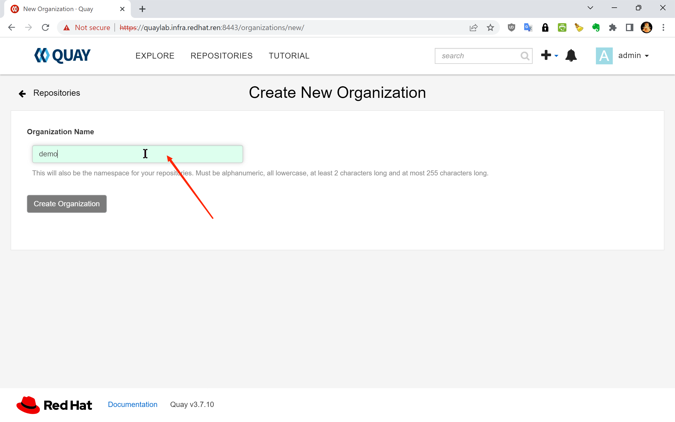Click the search magnifier icon
The image size is (675, 422).
(525, 56)
